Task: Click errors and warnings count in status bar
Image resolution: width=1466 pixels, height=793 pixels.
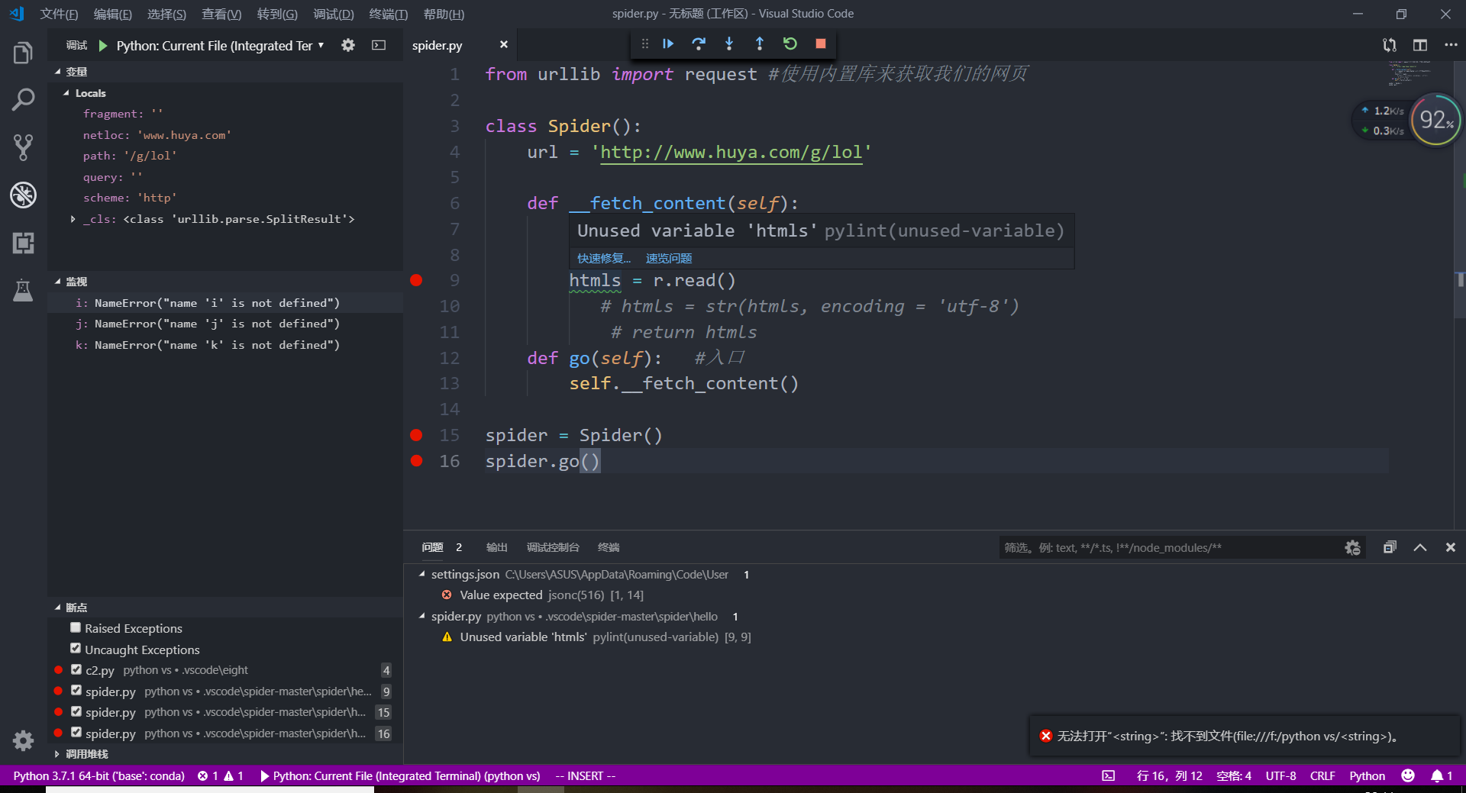Action: point(221,775)
